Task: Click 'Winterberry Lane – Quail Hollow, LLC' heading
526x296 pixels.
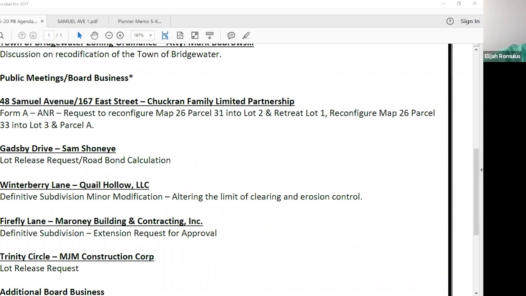Action: [74, 185]
